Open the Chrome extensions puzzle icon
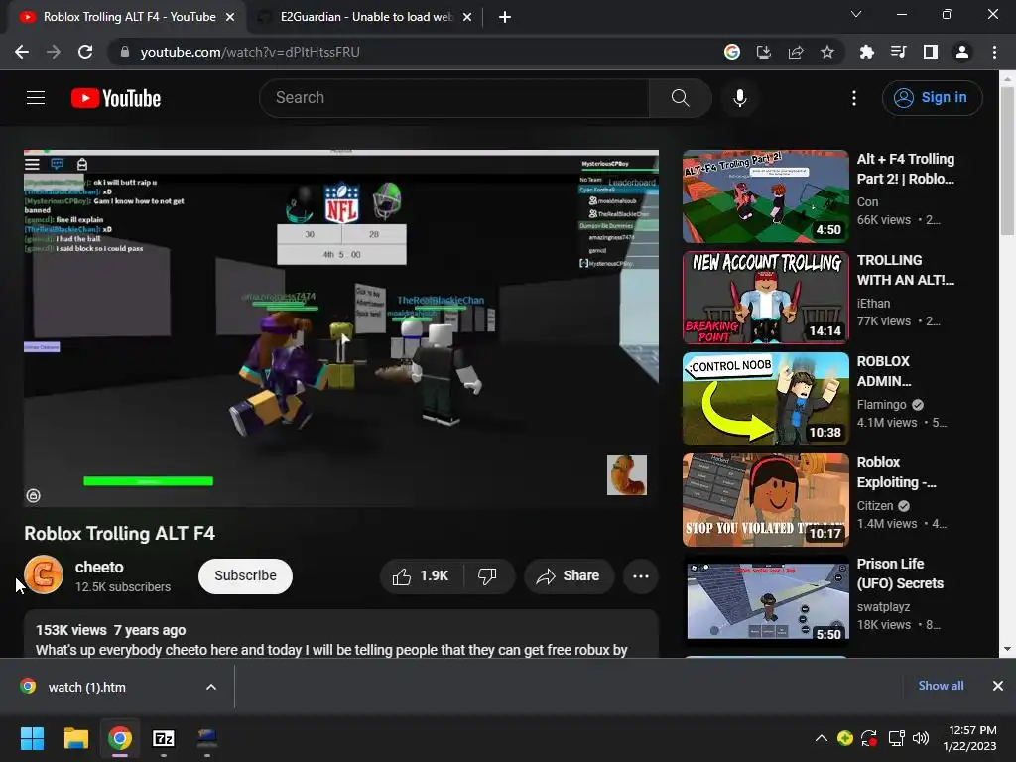1016x762 pixels. (x=867, y=52)
